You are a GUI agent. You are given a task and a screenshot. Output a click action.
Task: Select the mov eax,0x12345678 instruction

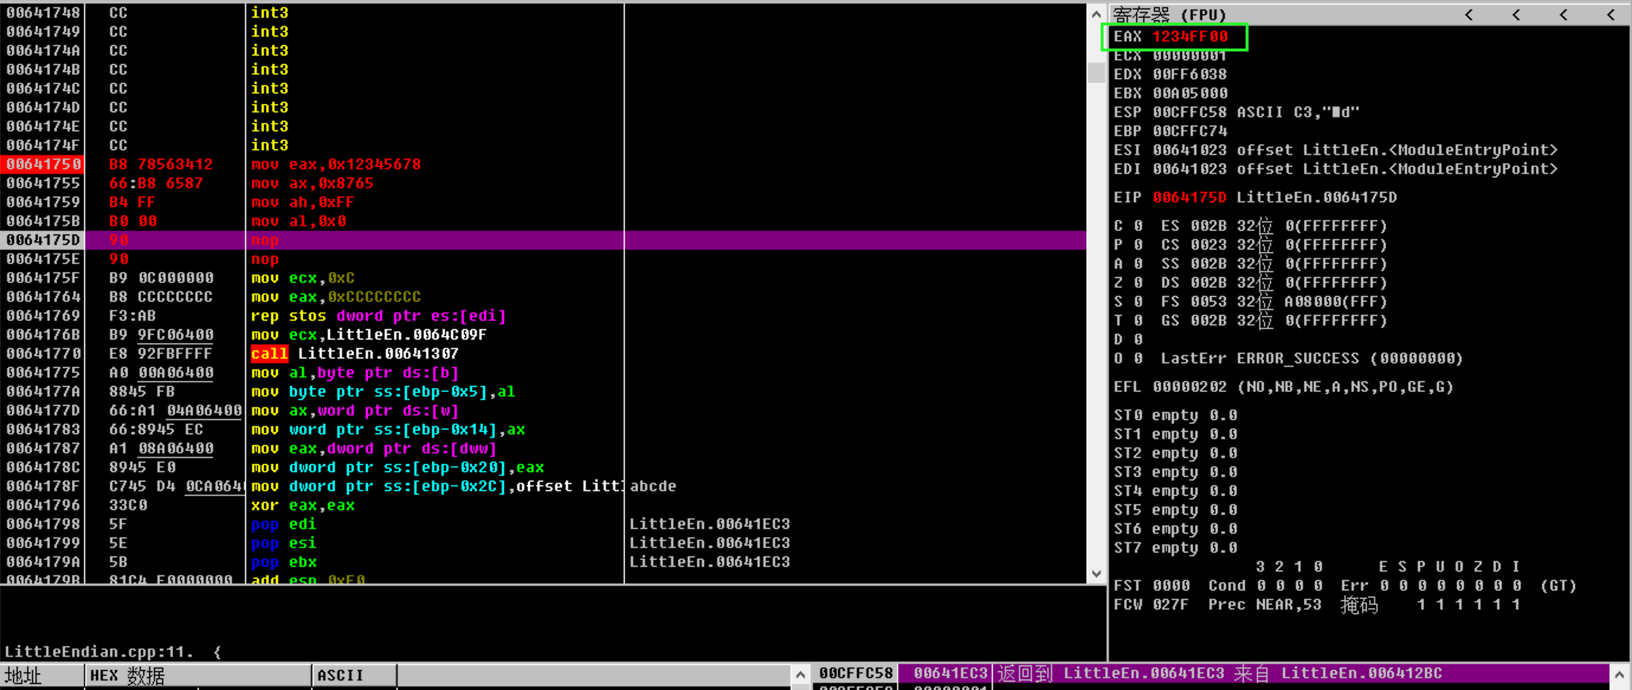[336, 165]
